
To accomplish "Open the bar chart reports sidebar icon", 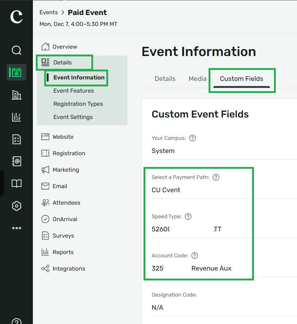I will tap(16, 117).
